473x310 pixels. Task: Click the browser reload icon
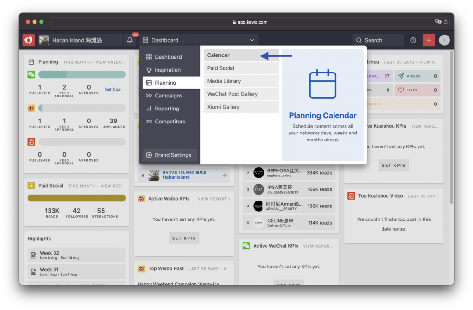pos(446,22)
